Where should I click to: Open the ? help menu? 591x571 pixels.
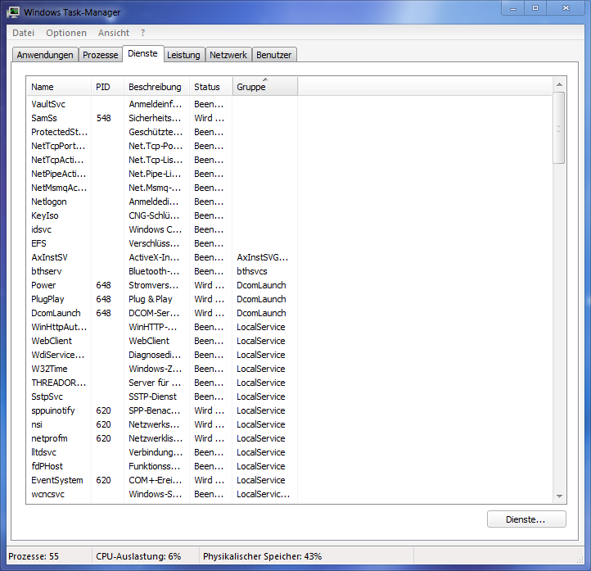pyautogui.click(x=143, y=33)
